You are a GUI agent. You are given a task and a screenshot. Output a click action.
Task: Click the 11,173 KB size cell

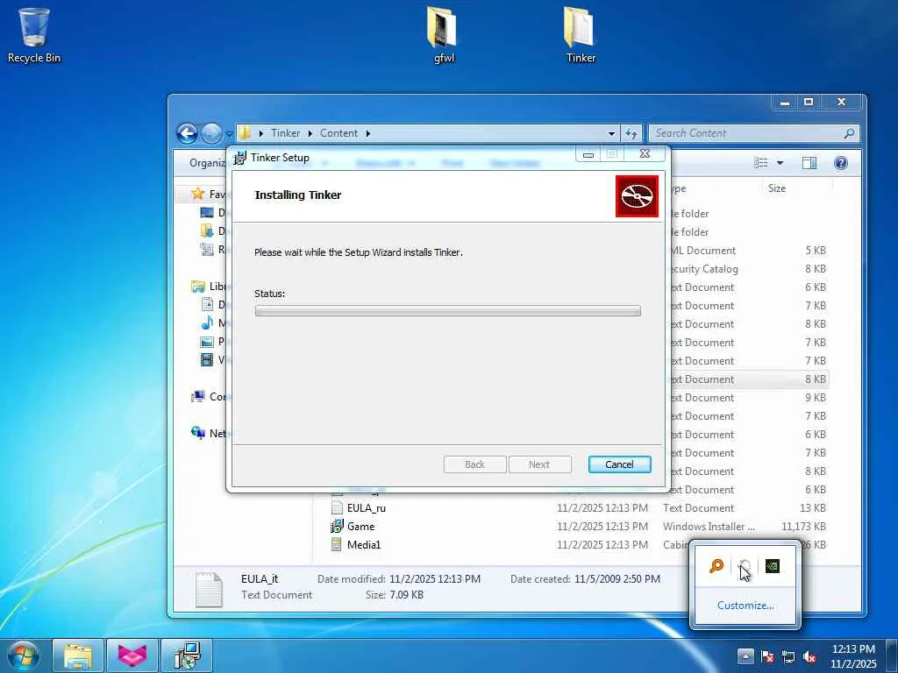pos(803,527)
